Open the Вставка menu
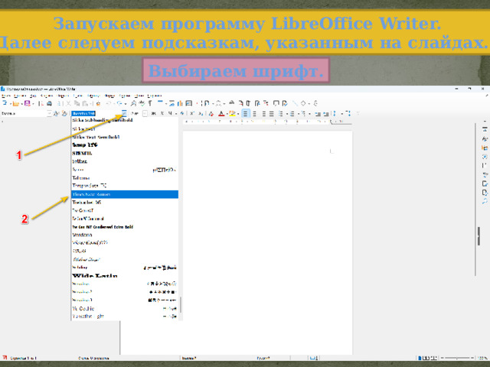Viewport: 490px width, 367px height. 47,96
